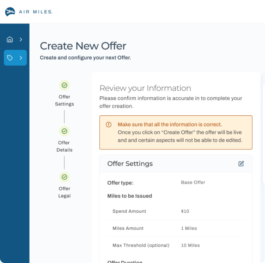Expand the chevron next to the Offers tag icon
Screen dimensions: 265x263
(21, 58)
